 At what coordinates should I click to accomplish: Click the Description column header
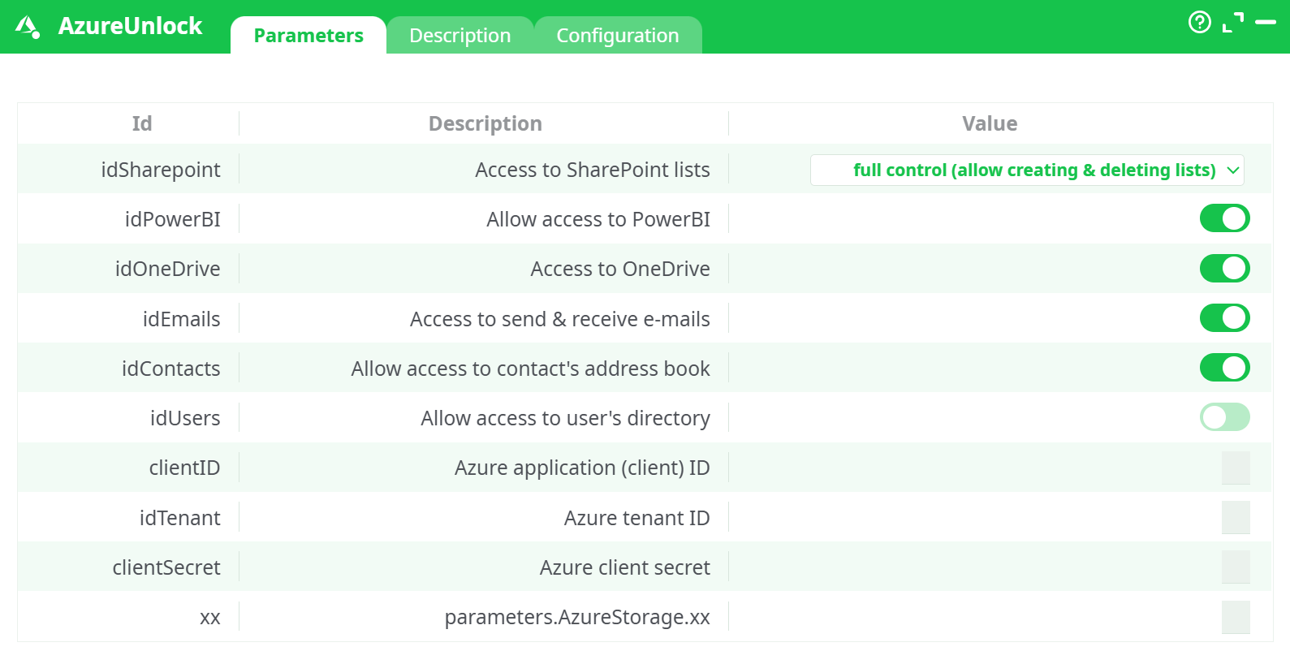point(485,123)
